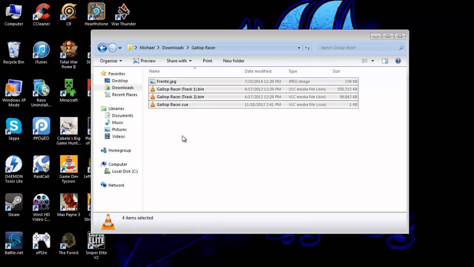This screenshot has height=267, width=474.
Task: Navigate to Downloads in the address bar
Action: pos(173,48)
